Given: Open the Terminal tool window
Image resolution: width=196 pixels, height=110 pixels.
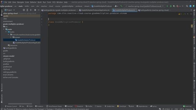Looking at the screenshot, I should (x=69, y=106).
